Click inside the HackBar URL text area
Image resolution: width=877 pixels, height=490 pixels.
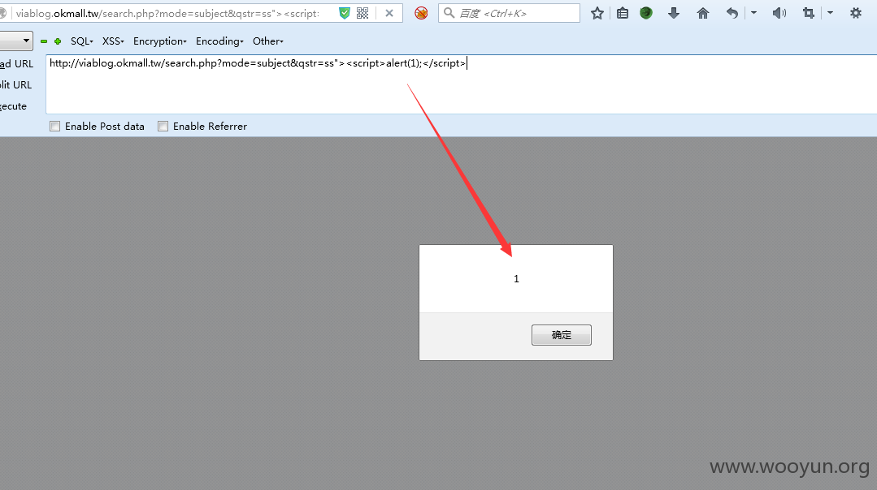click(x=462, y=85)
